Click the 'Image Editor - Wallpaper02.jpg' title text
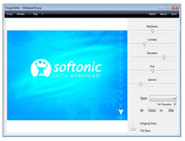The height and width of the screenshot is (141, 185). coord(23,8)
